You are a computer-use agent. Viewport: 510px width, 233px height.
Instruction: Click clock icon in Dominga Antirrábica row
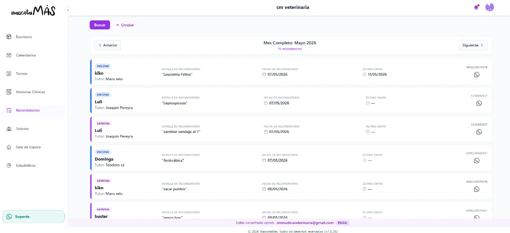coord(364,160)
